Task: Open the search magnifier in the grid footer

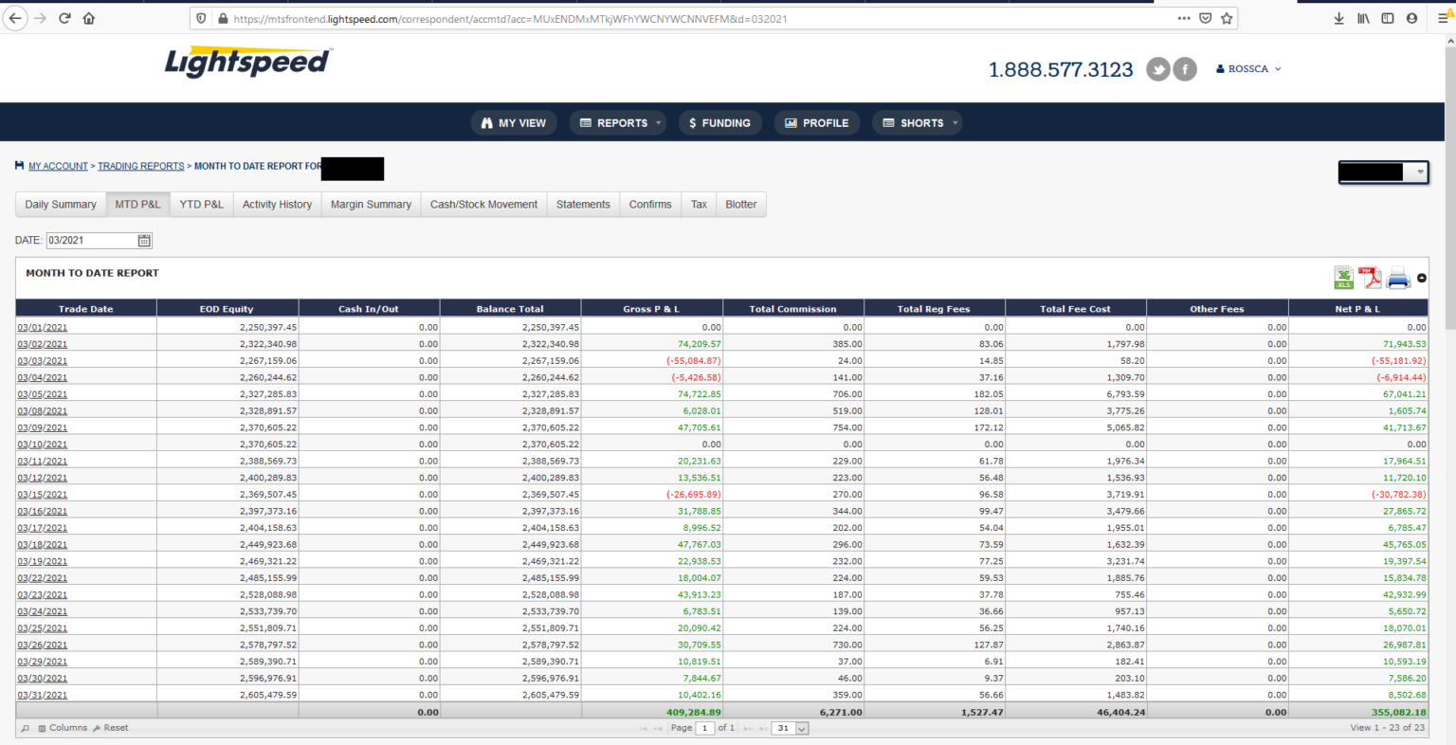Action: tap(25, 728)
